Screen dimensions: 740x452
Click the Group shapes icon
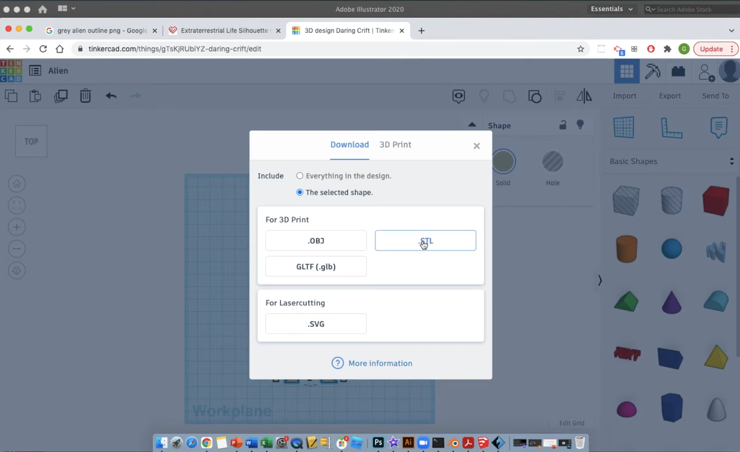535,96
